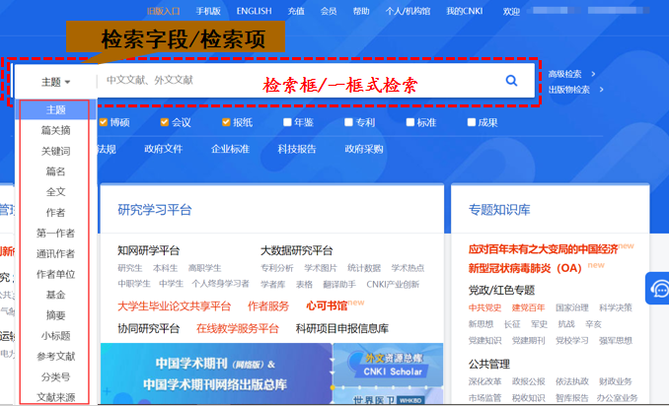Select 关键词 in the field list
The height and width of the screenshot is (406, 669).
tap(55, 151)
